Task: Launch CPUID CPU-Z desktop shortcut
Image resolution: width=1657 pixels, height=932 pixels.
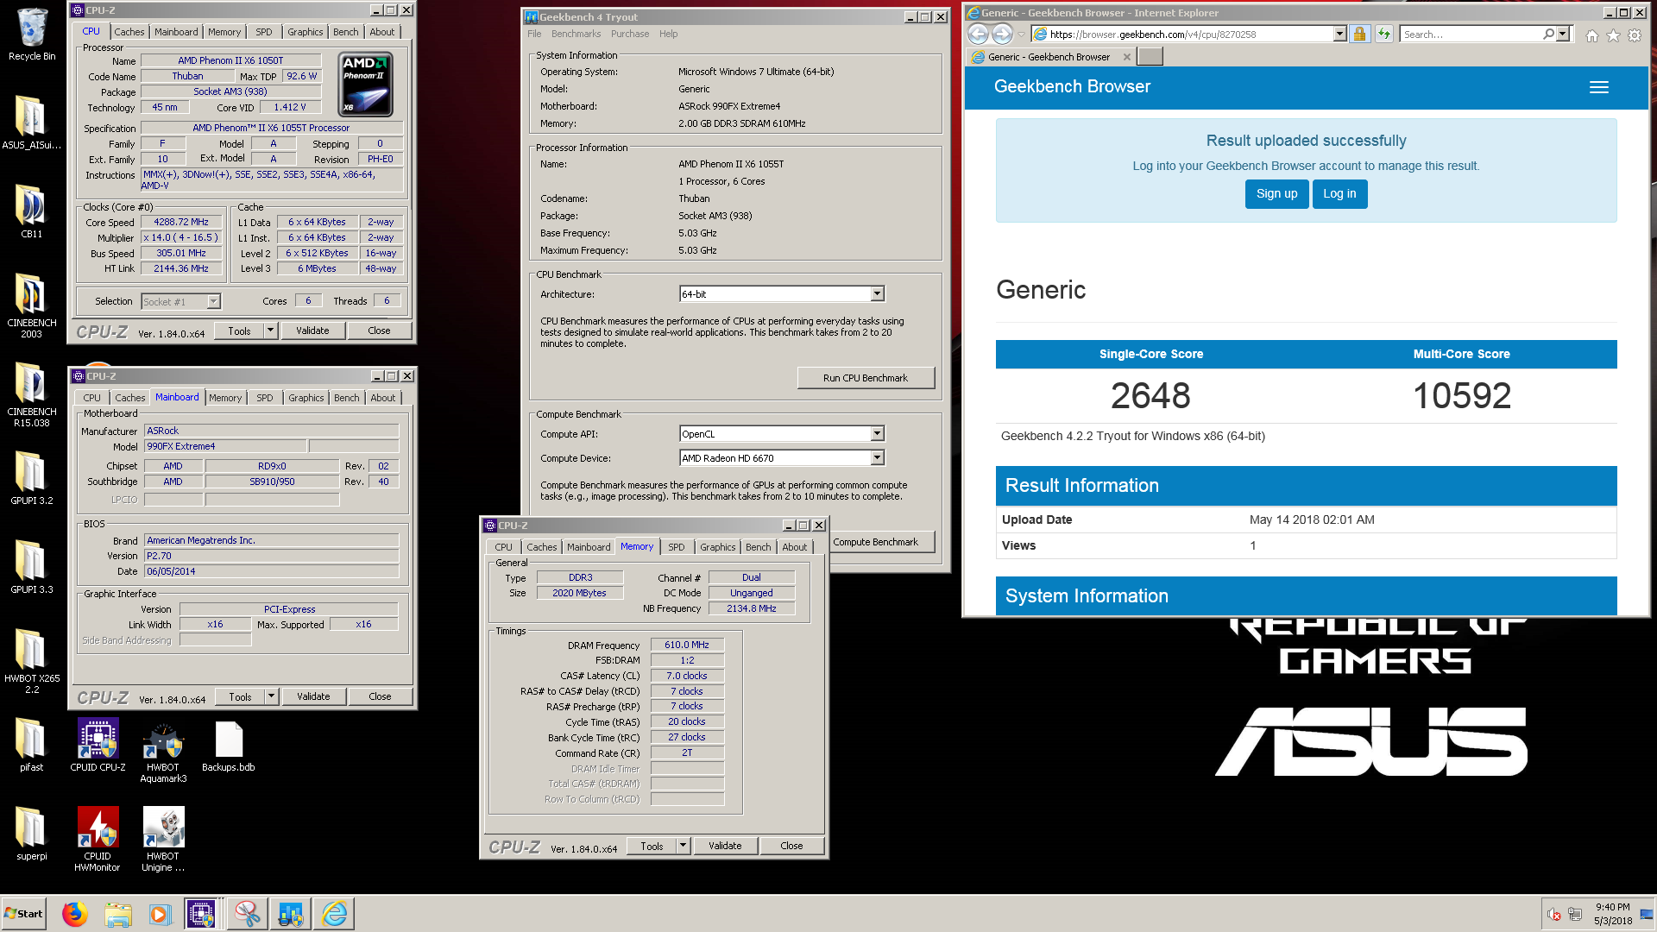Action: tap(98, 745)
